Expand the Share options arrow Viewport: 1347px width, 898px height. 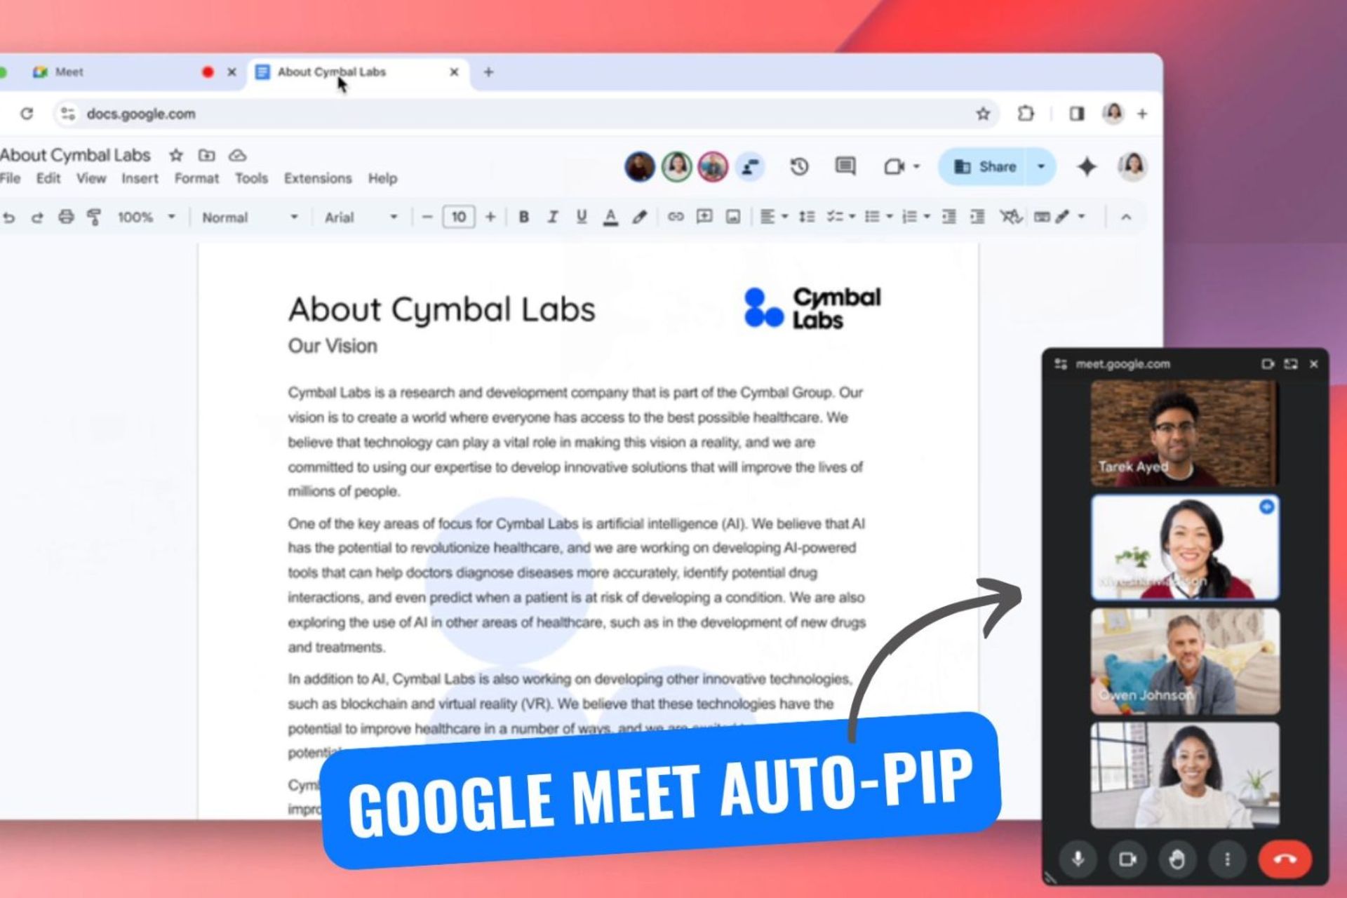(x=1041, y=166)
